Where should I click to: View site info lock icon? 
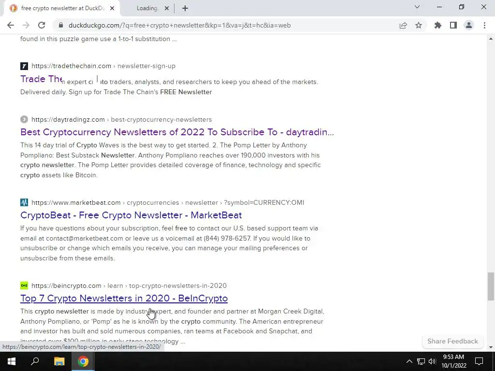[60, 25]
